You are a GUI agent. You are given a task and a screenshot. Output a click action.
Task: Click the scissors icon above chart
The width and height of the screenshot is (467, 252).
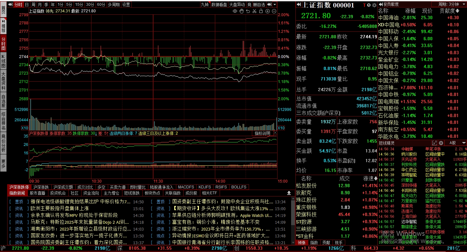[254, 11]
